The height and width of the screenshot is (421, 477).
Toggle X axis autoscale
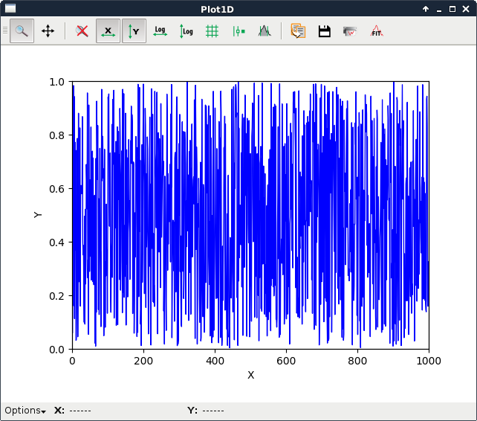click(108, 31)
